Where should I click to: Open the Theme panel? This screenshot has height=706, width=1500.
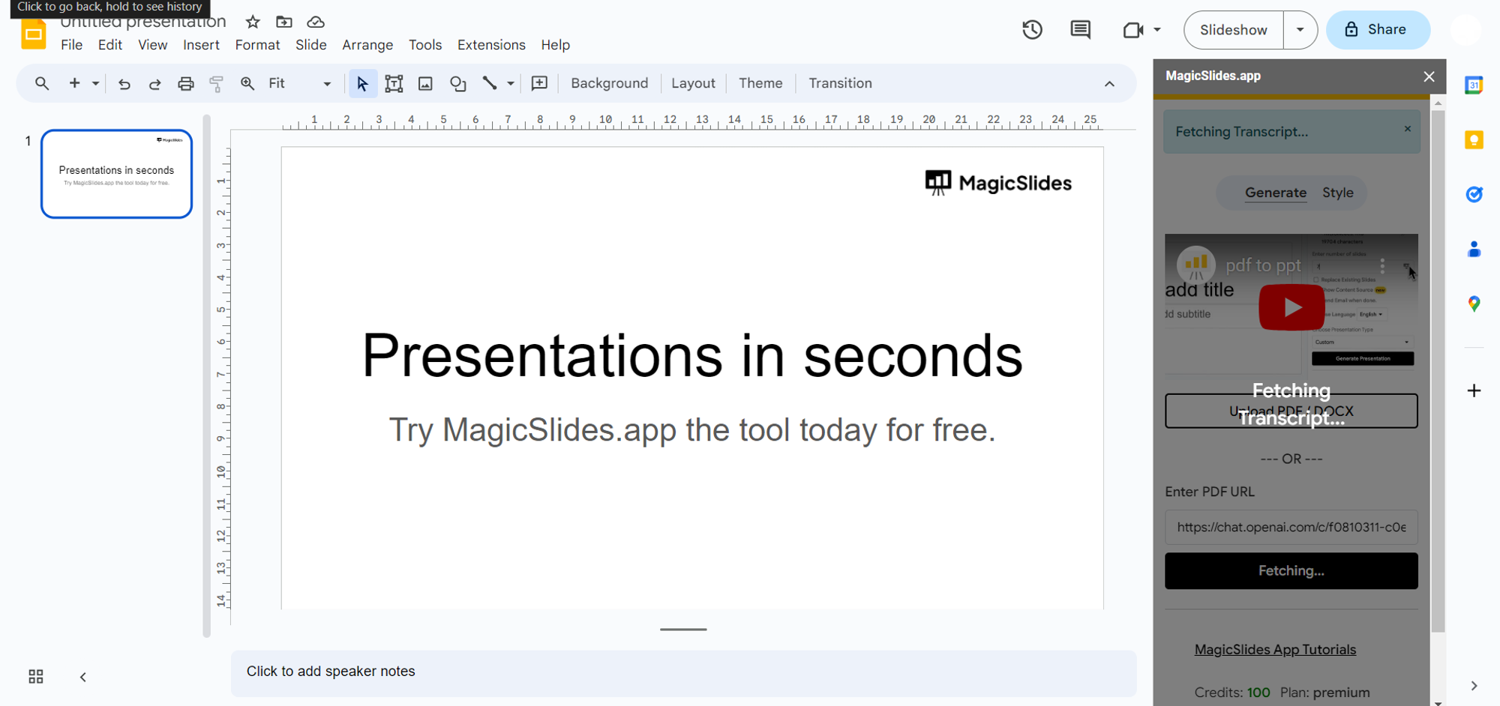(x=760, y=83)
